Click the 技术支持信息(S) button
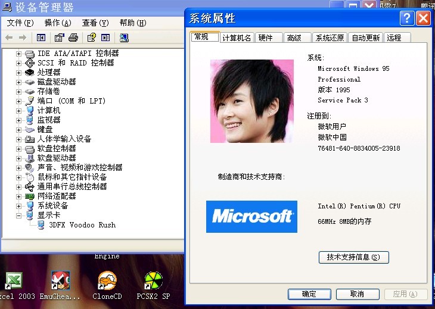Screen dimensions: 435x309 click(x=354, y=257)
